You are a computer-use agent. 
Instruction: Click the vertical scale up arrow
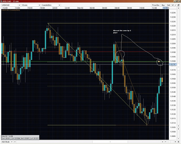[178, 8]
